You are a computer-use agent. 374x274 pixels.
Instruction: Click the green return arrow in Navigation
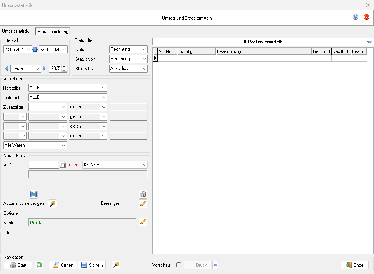click(x=39, y=265)
